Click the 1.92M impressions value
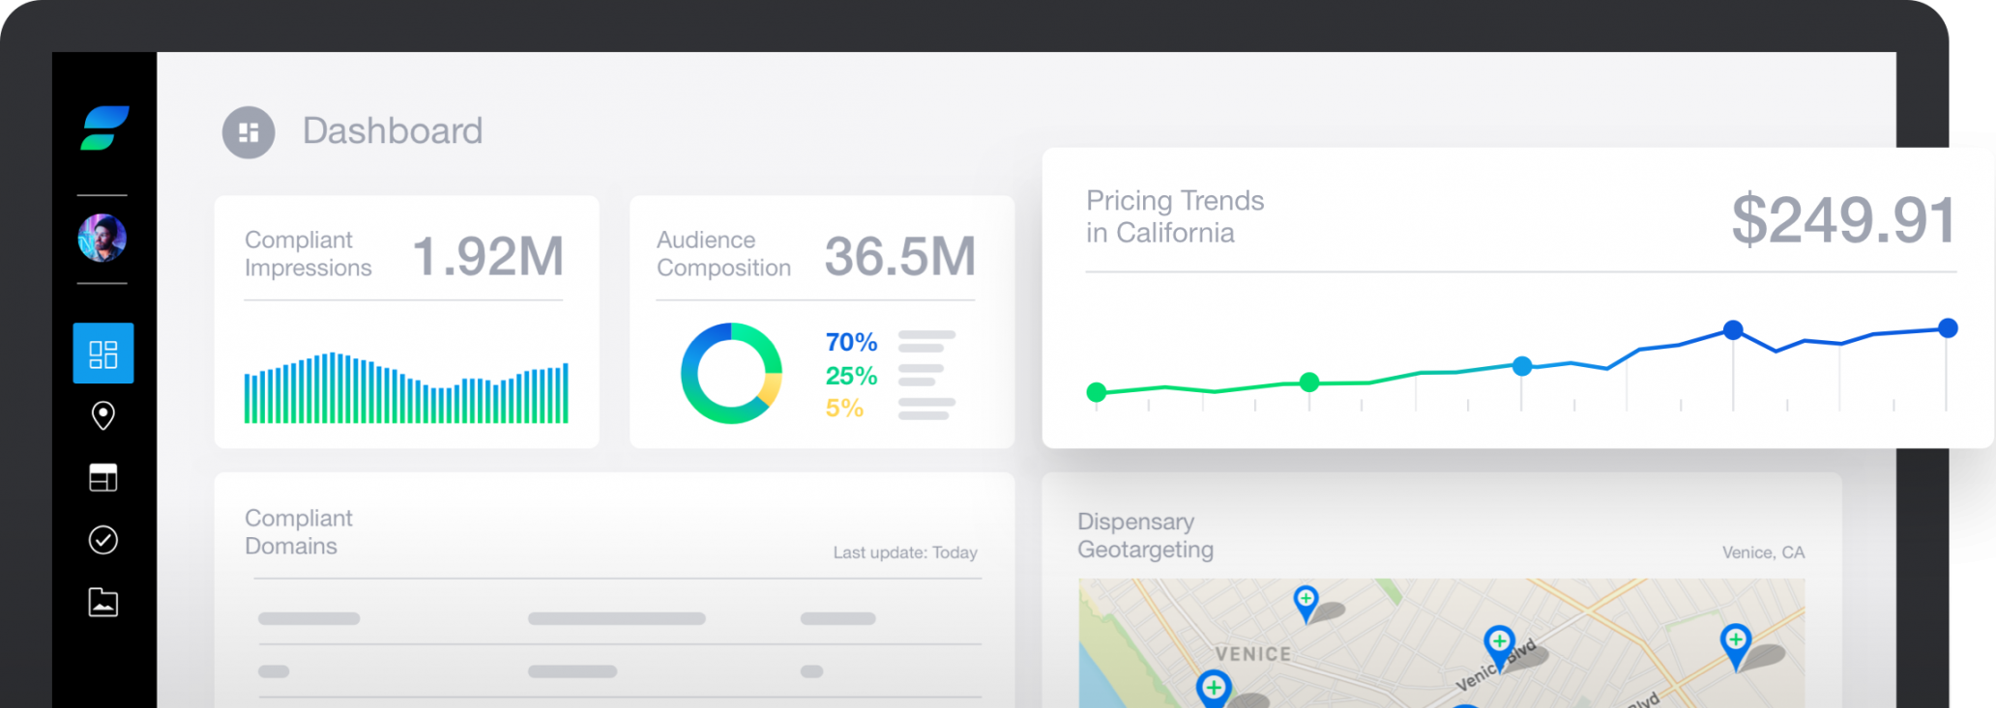Viewport: 1996px width, 708px height. click(x=488, y=256)
